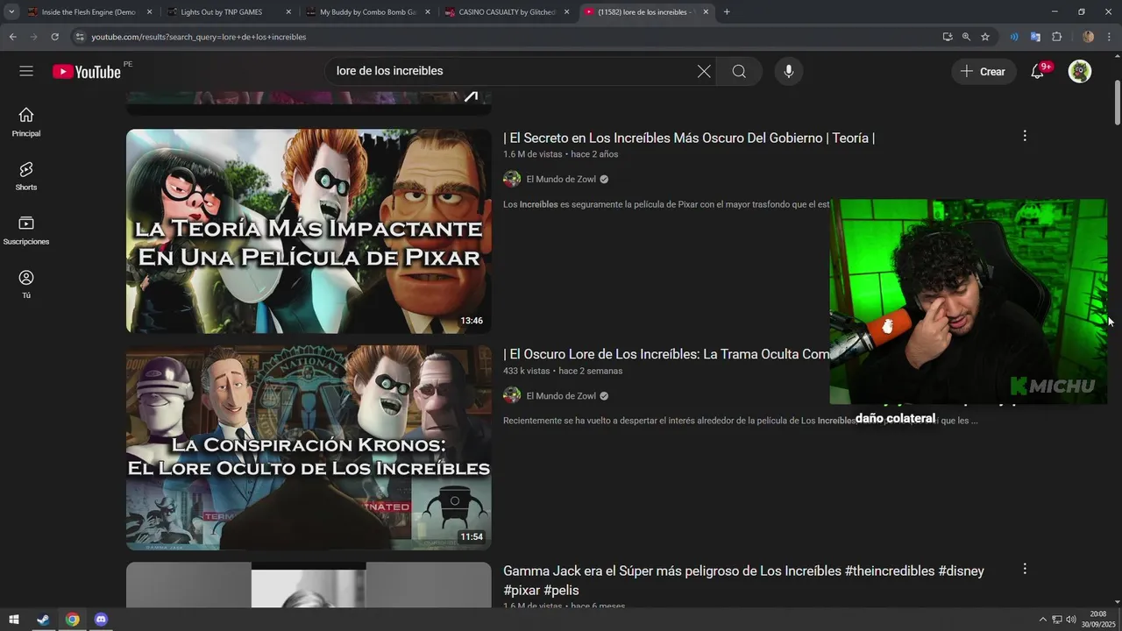Clear the search query with the X
This screenshot has width=1122, height=631.
704,71
